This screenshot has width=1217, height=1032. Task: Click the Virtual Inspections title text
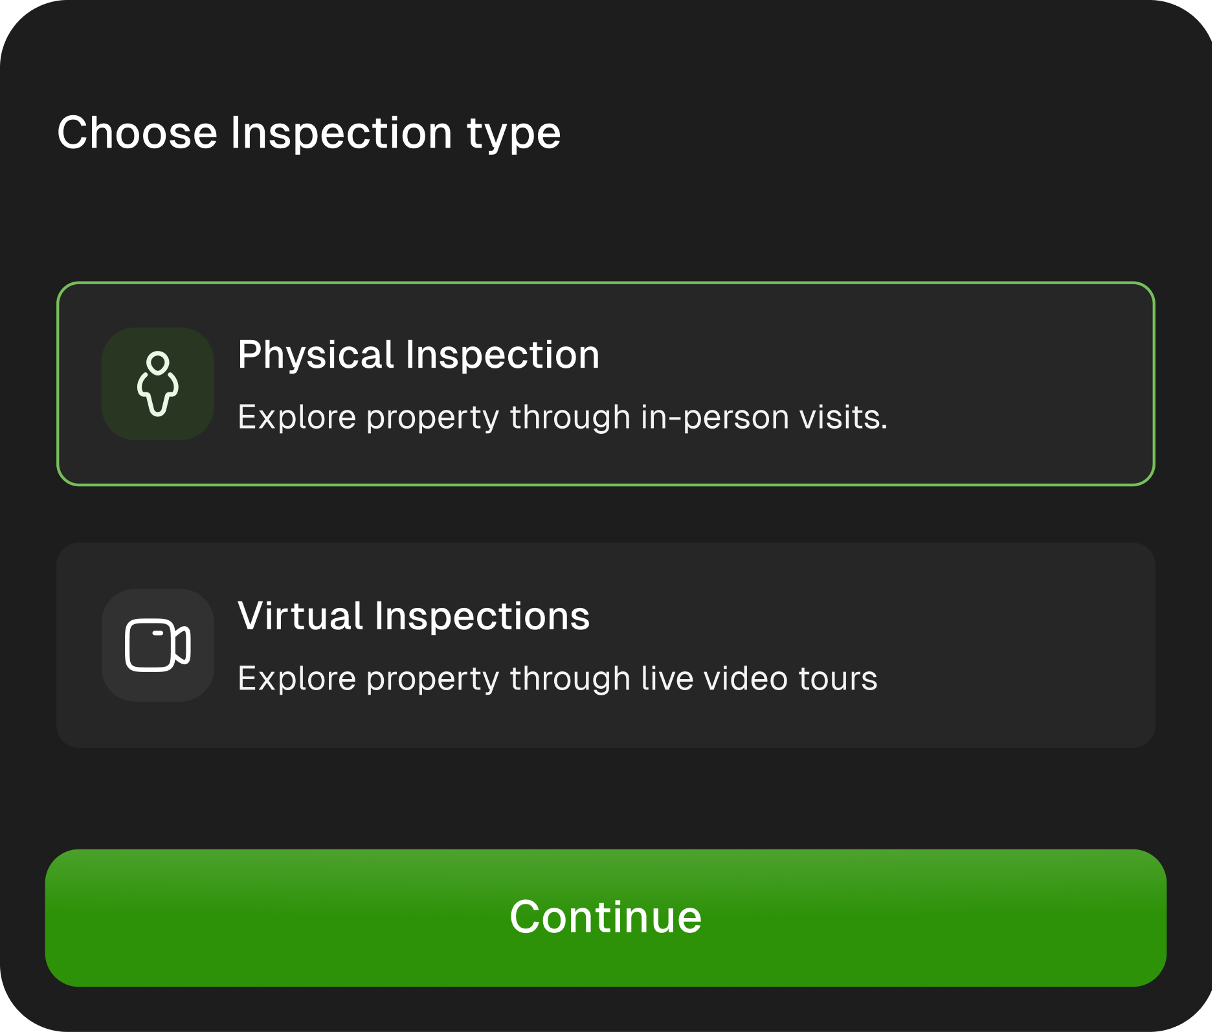(414, 616)
